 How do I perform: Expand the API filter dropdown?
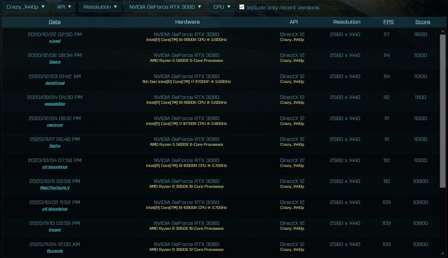point(63,7)
